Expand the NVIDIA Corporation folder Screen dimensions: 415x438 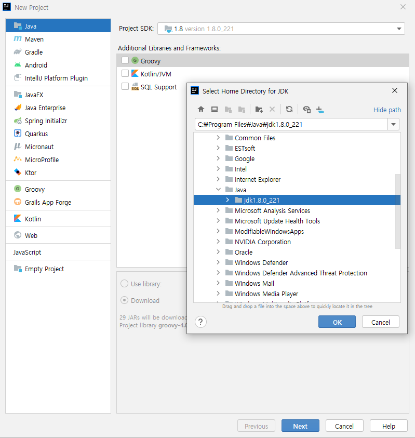218,242
